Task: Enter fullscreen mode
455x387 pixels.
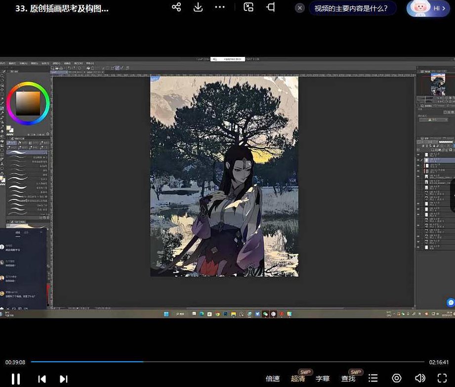Action: [442, 379]
